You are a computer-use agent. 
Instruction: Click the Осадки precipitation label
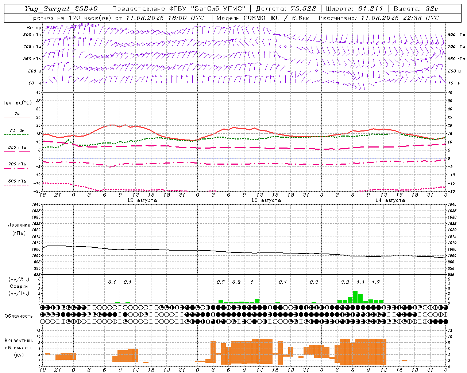coord(19,286)
